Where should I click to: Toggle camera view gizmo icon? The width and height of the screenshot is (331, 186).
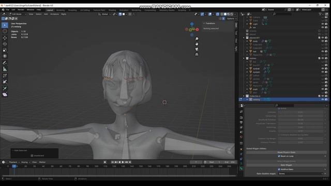click(x=197, y=49)
